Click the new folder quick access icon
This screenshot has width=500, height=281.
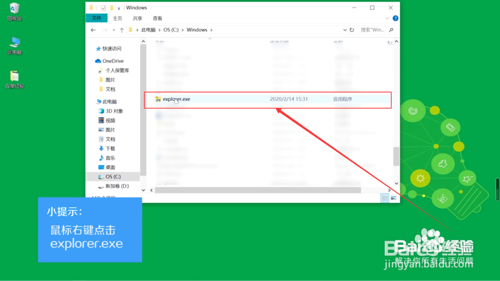pyautogui.click(x=111, y=7)
